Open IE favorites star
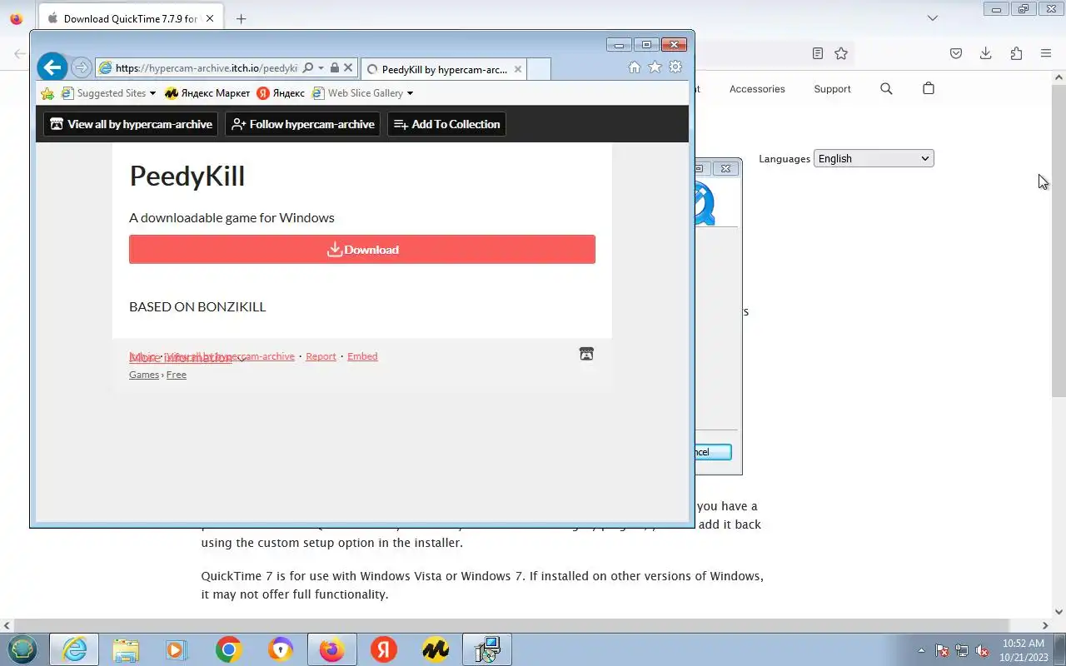 click(655, 67)
